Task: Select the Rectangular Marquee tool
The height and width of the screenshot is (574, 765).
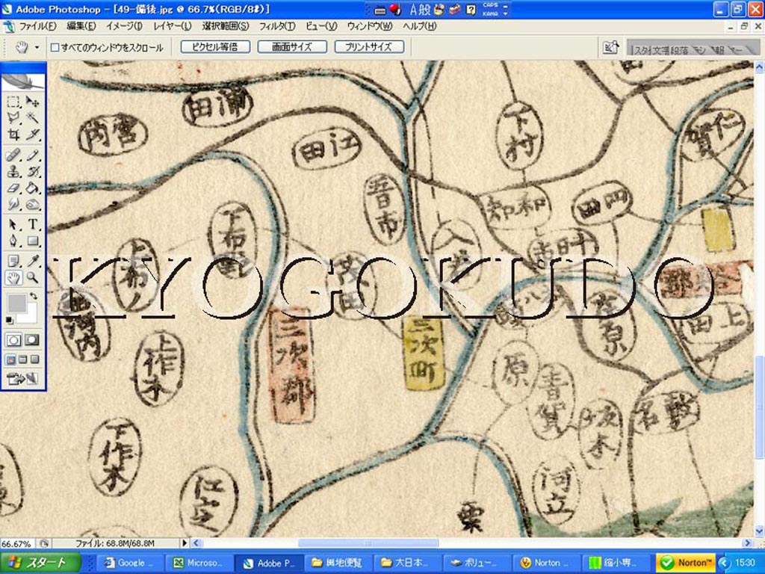Action: [13, 102]
